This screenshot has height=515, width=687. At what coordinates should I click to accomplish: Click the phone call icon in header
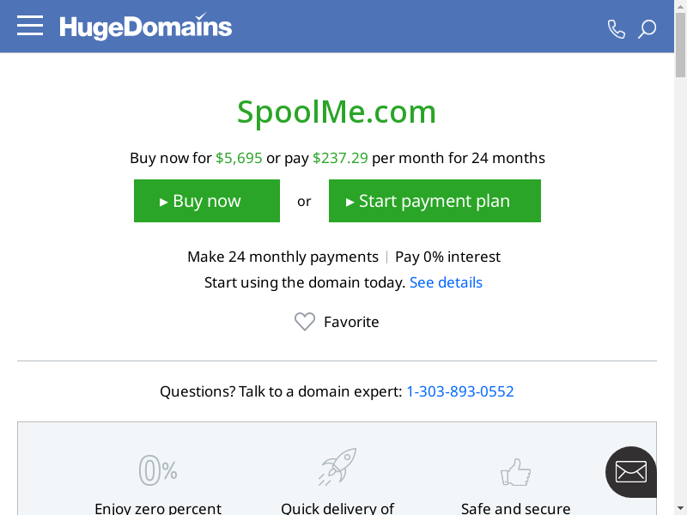(x=616, y=29)
